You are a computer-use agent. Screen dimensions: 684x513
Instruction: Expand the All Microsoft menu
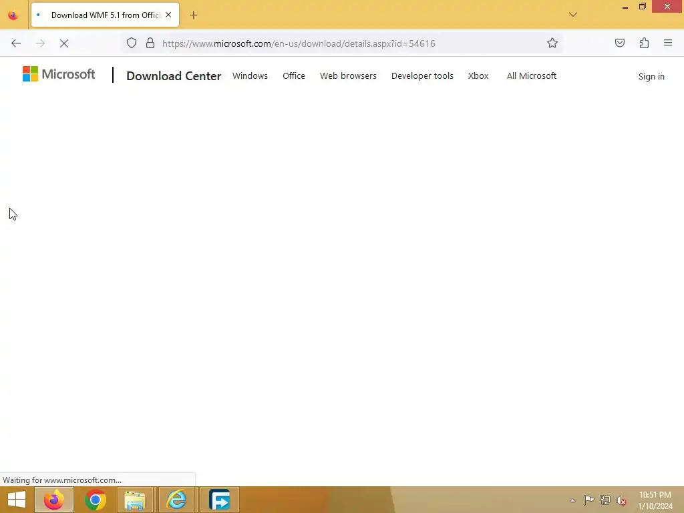pos(531,76)
